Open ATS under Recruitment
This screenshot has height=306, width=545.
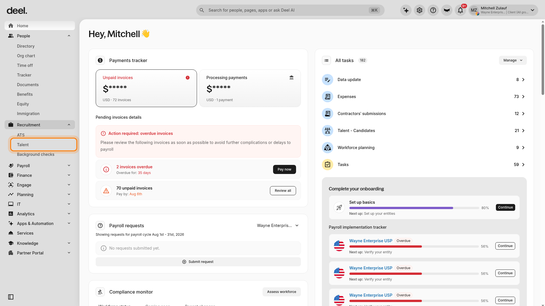(21, 135)
